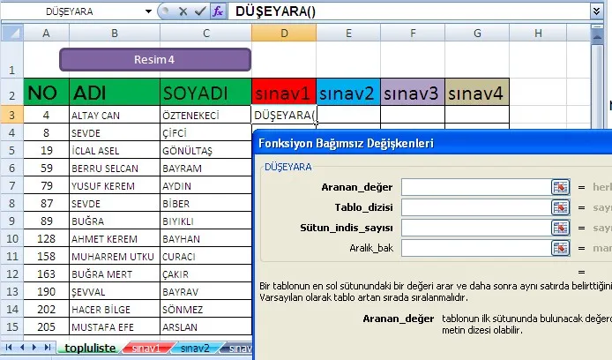Click the red sınav1 header cell

pyautogui.click(x=284, y=93)
